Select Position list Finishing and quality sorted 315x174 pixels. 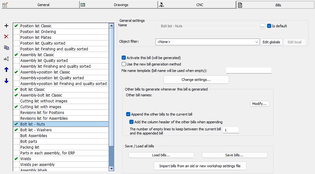(x=61, y=49)
